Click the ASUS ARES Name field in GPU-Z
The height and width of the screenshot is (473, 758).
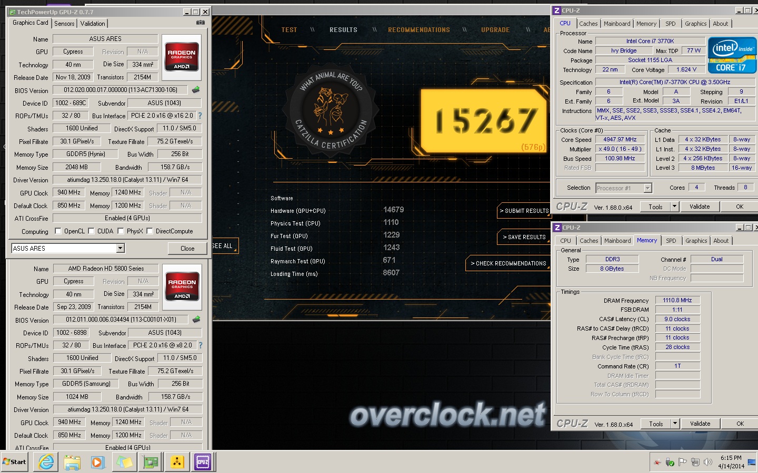pos(105,39)
